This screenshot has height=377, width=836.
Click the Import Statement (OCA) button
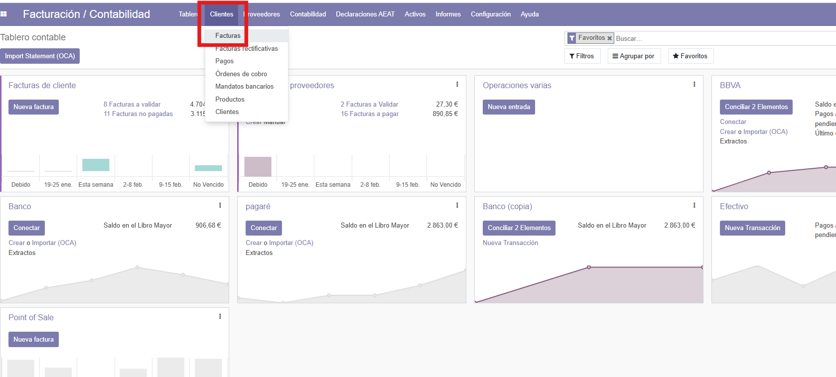click(40, 56)
